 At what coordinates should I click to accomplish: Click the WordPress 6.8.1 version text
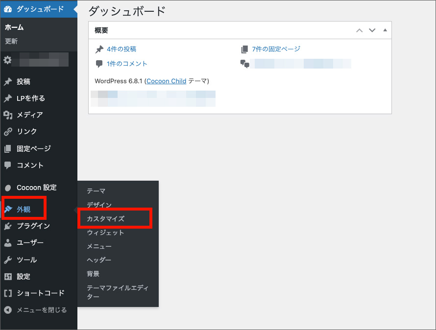click(x=119, y=81)
